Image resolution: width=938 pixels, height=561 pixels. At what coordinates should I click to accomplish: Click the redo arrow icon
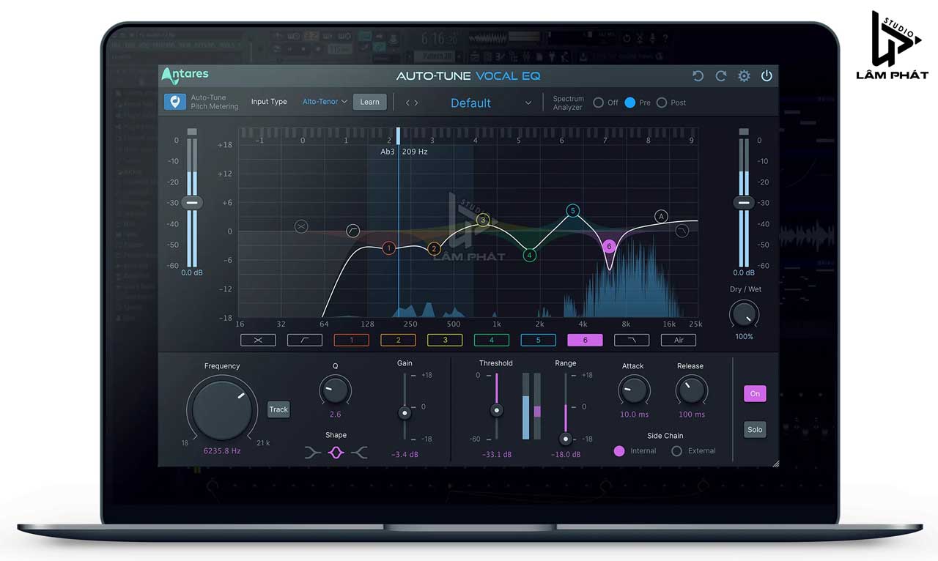[721, 76]
